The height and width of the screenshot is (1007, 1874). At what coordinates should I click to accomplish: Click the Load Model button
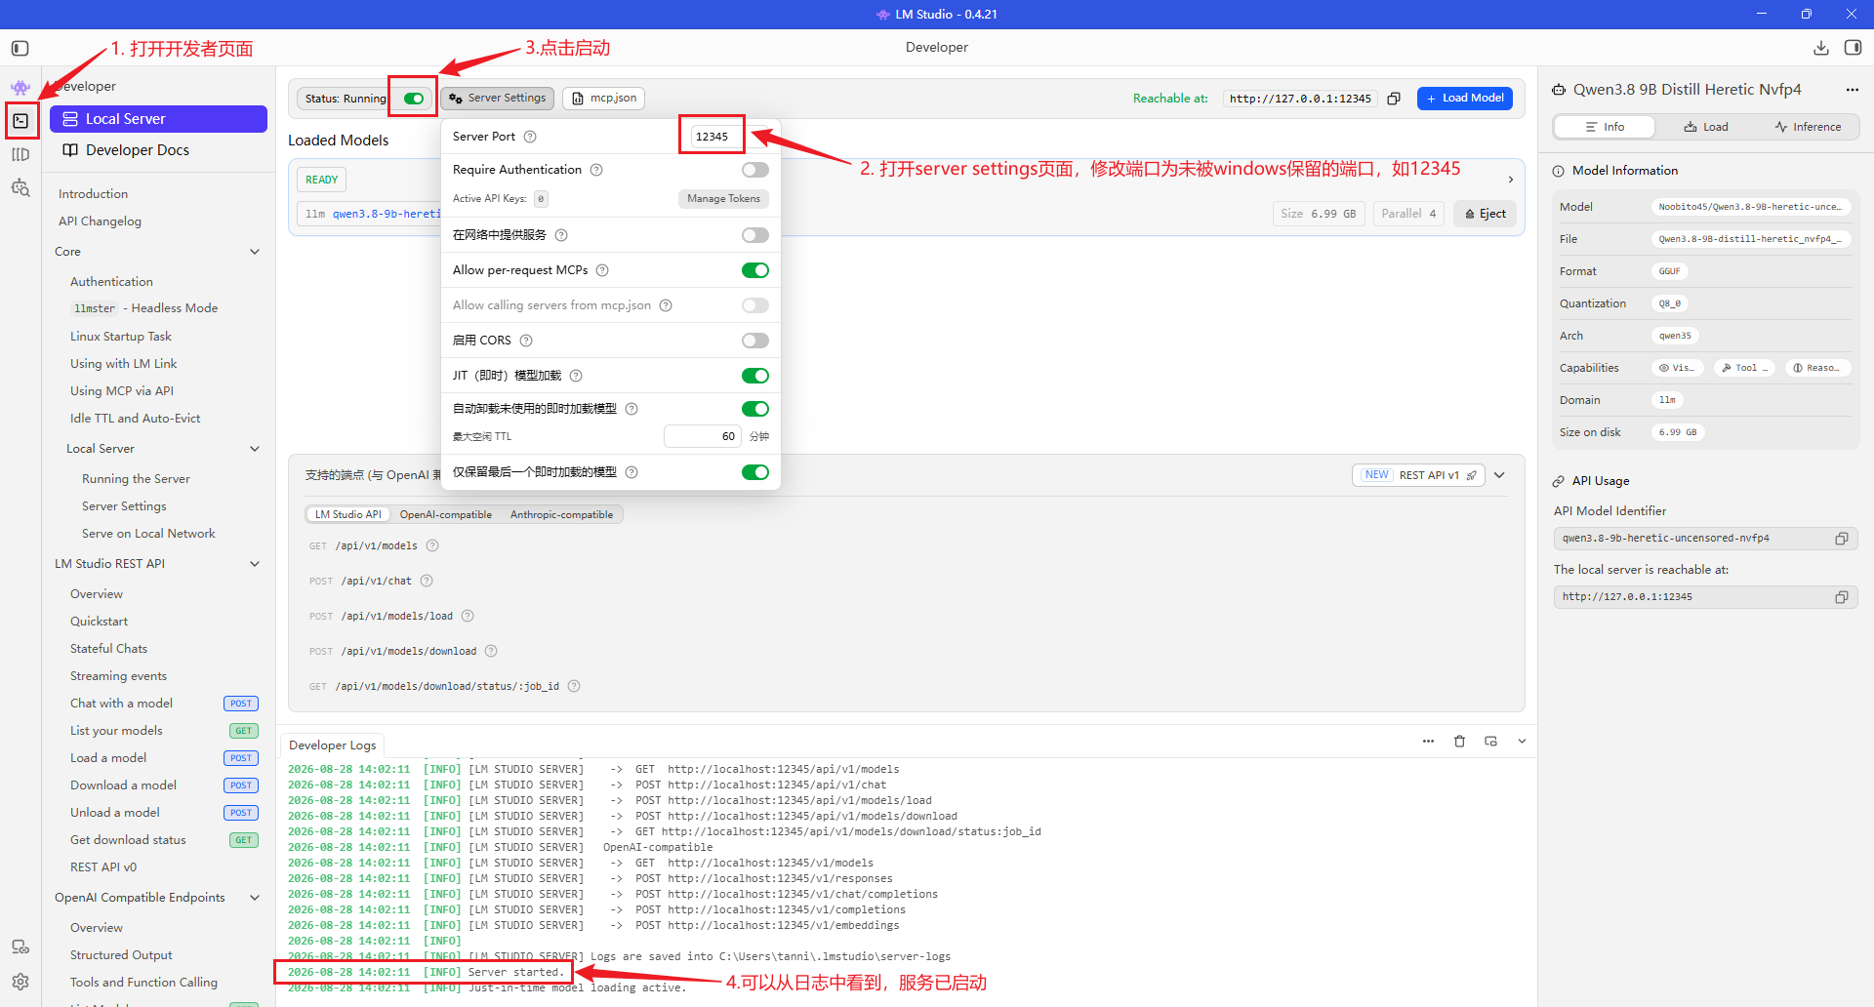coord(1465,99)
